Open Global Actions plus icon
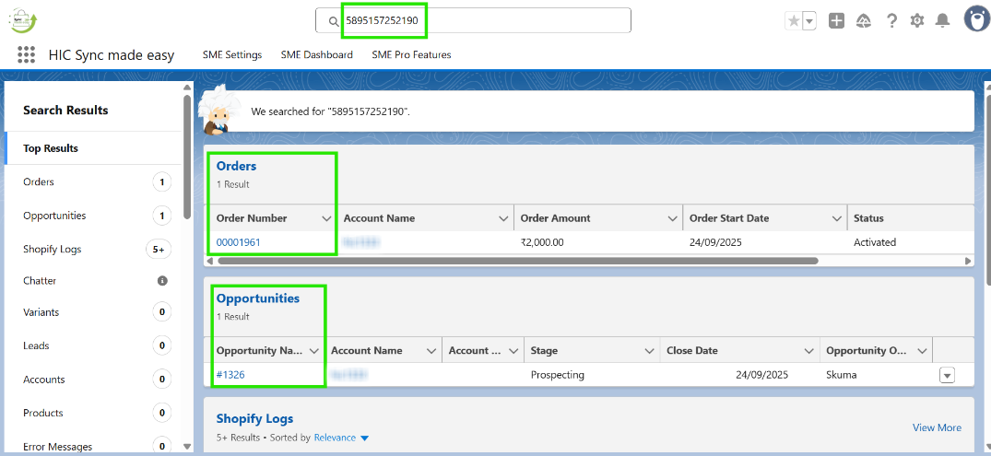Image resolution: width=991 pixels, height=456 pixels. tap(836, 21)
